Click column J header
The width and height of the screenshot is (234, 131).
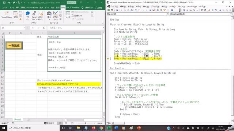[74, 33]
